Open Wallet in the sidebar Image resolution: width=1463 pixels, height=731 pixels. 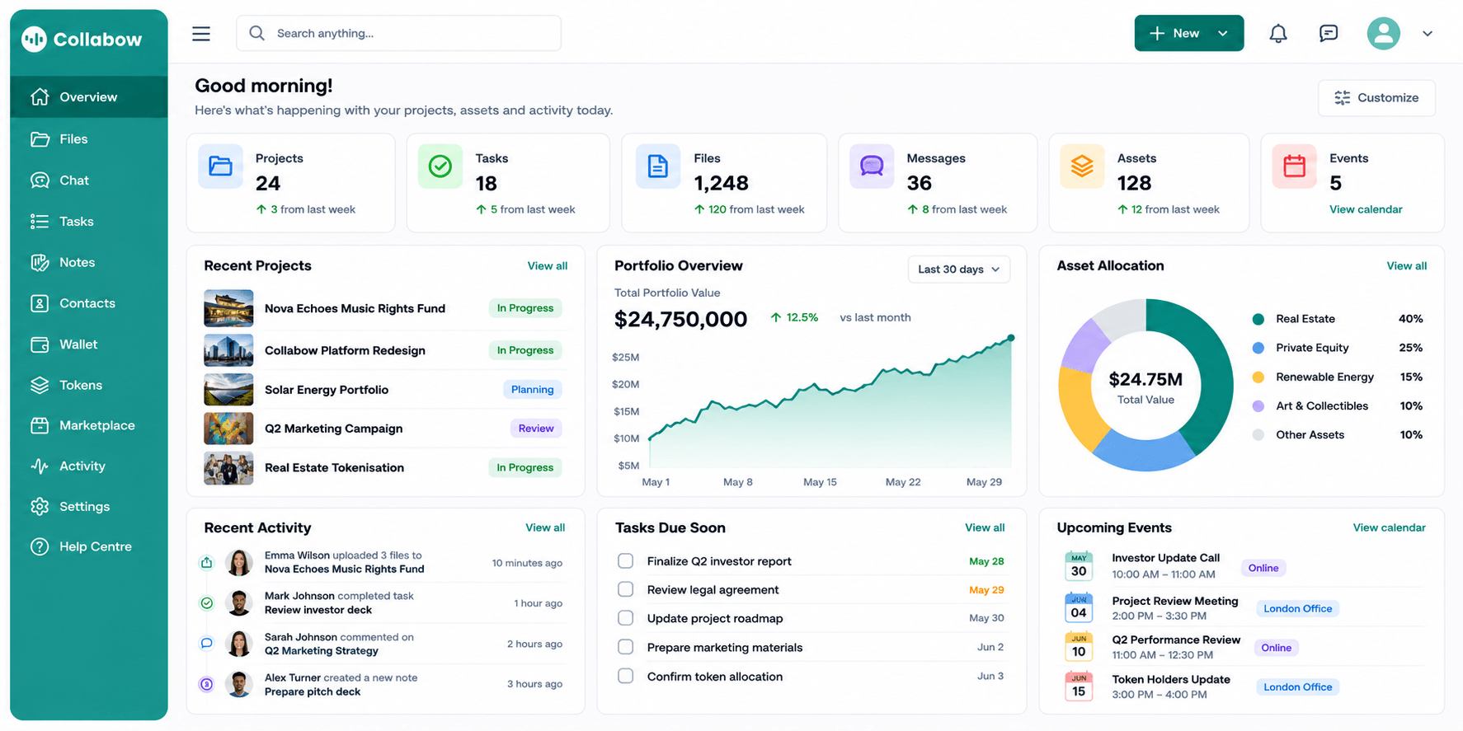coord(89,344)
